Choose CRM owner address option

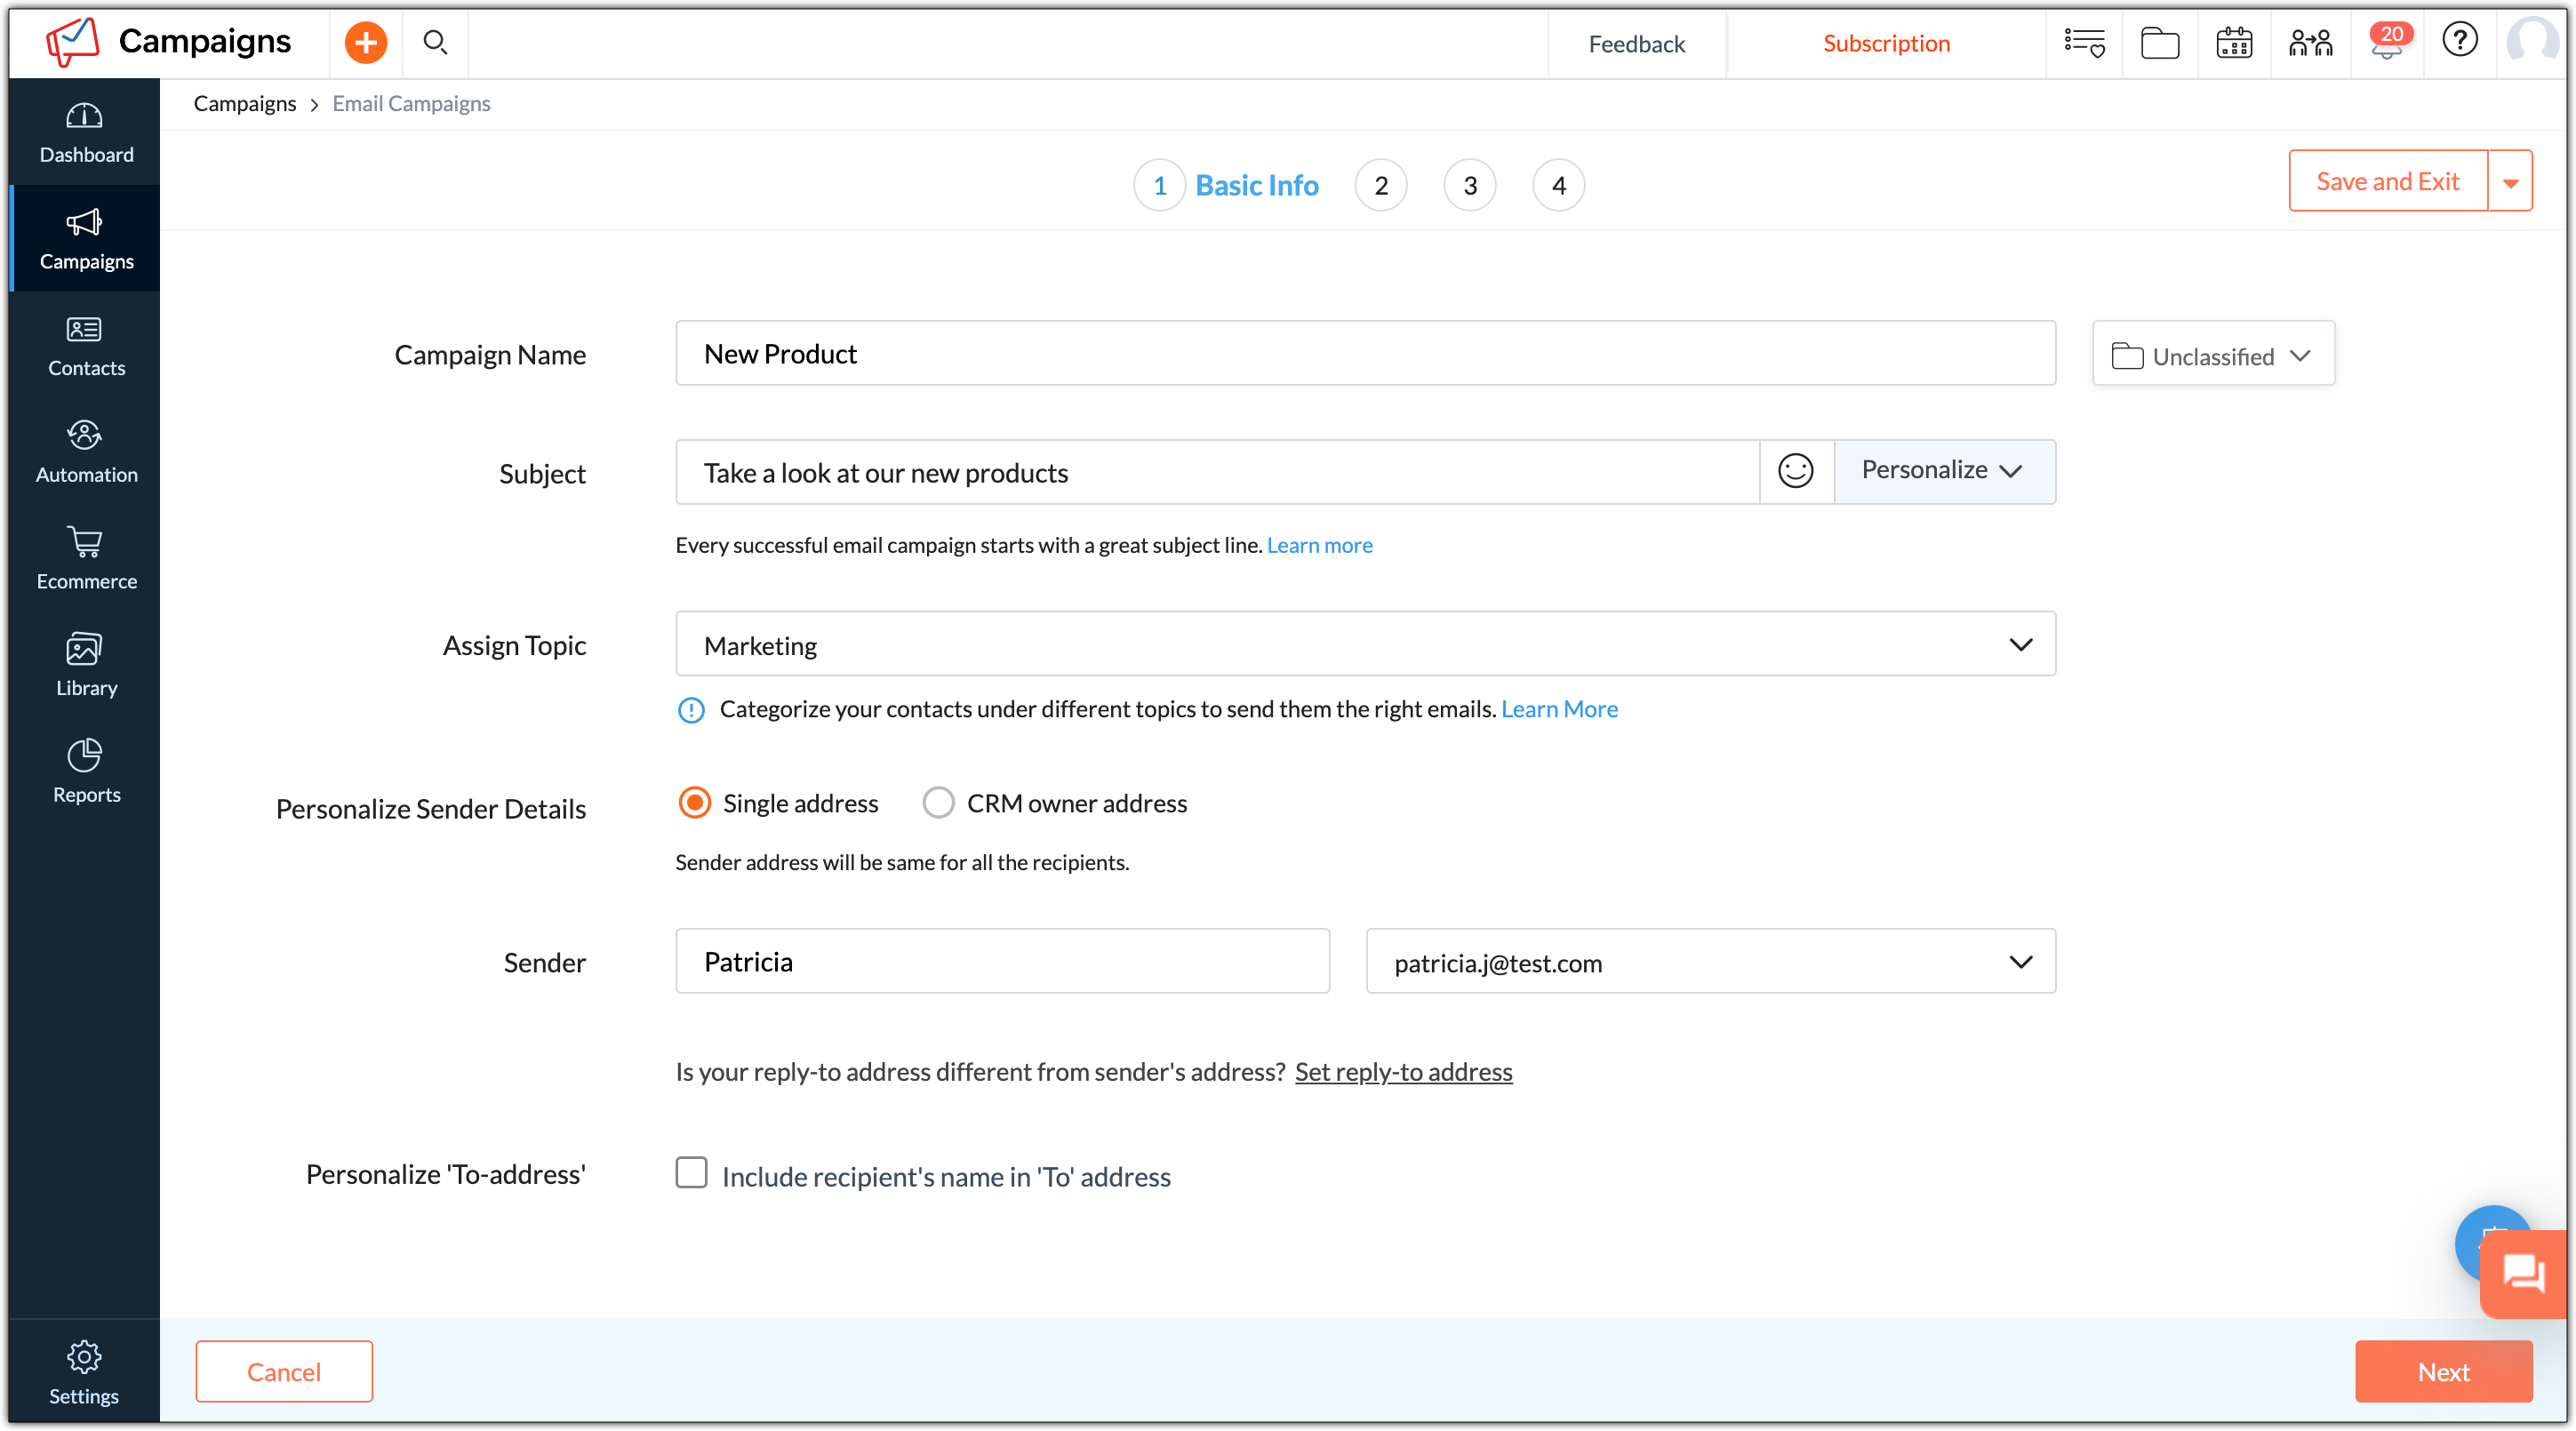[938, 803]
